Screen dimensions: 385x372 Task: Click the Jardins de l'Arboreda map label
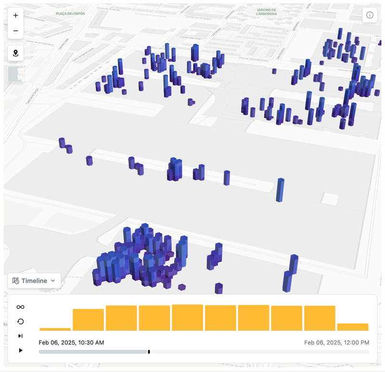point(266,12)
